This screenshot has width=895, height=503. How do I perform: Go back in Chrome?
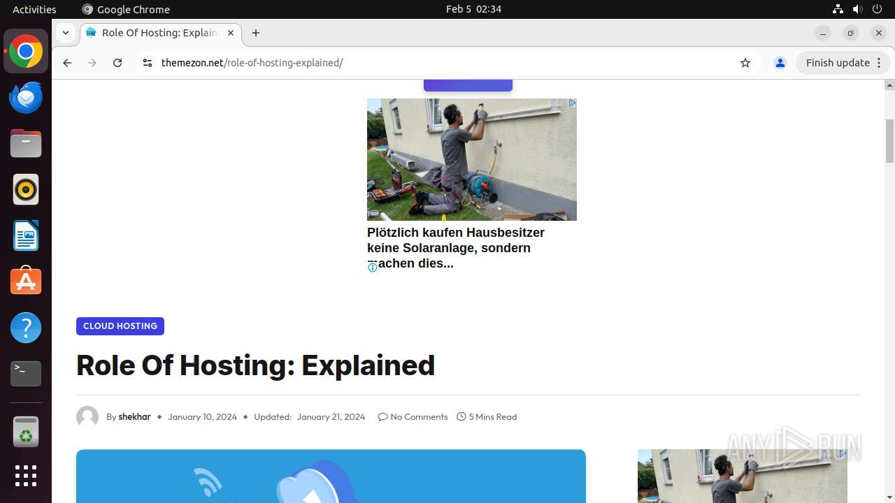click(67, 63)
